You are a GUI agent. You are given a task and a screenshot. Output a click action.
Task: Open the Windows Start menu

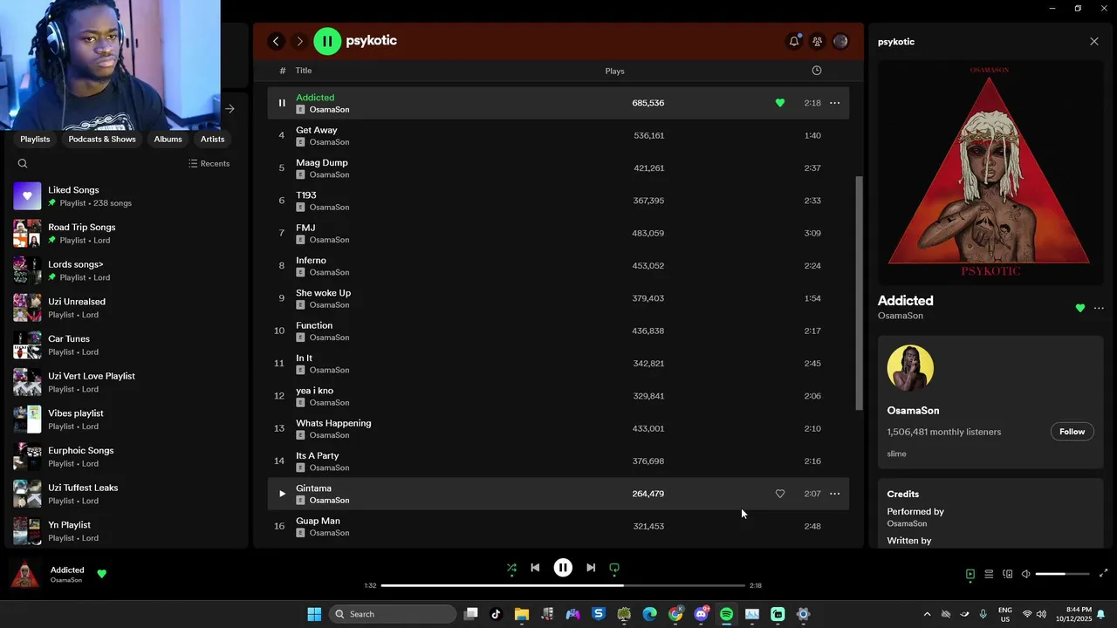point(314,614)
